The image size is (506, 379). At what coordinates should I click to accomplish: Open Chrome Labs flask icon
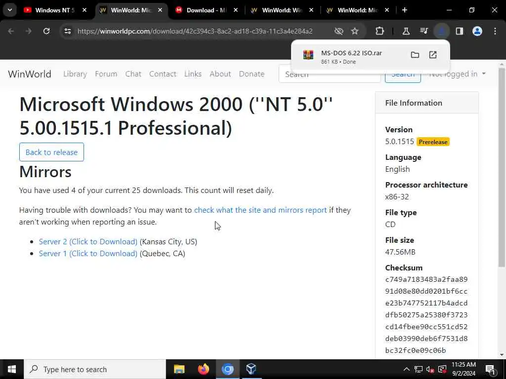coord(406,31)
